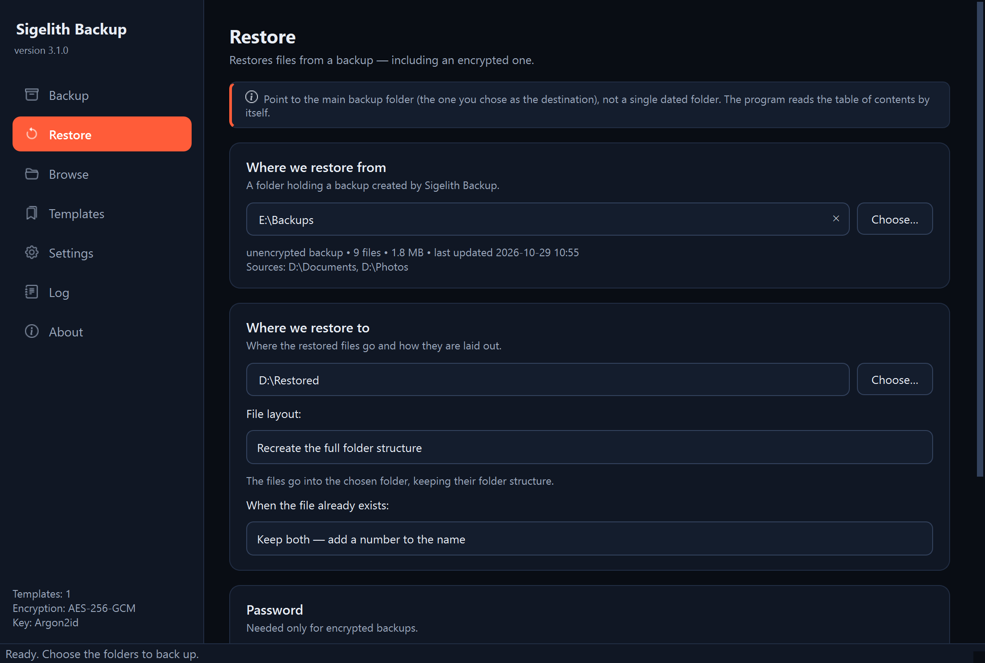The image size is (985, 663).
Task: Click the E:\Backups source path field
Action: [x=548, y=220]
